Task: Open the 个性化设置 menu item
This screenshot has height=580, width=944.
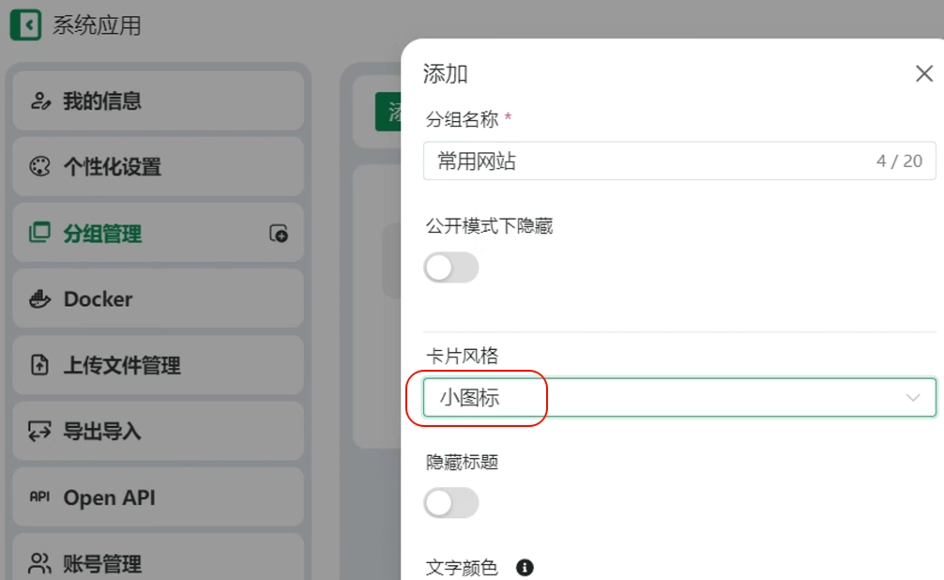Action: [x=158, y=166]
